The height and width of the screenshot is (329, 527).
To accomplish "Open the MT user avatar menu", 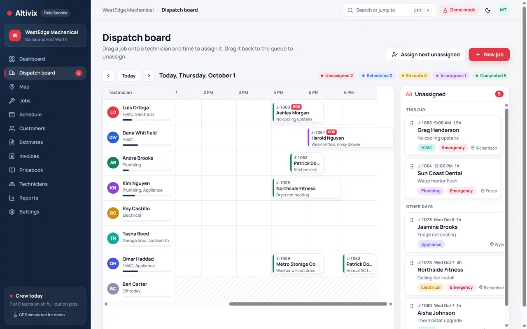I will tap(503, 10).
